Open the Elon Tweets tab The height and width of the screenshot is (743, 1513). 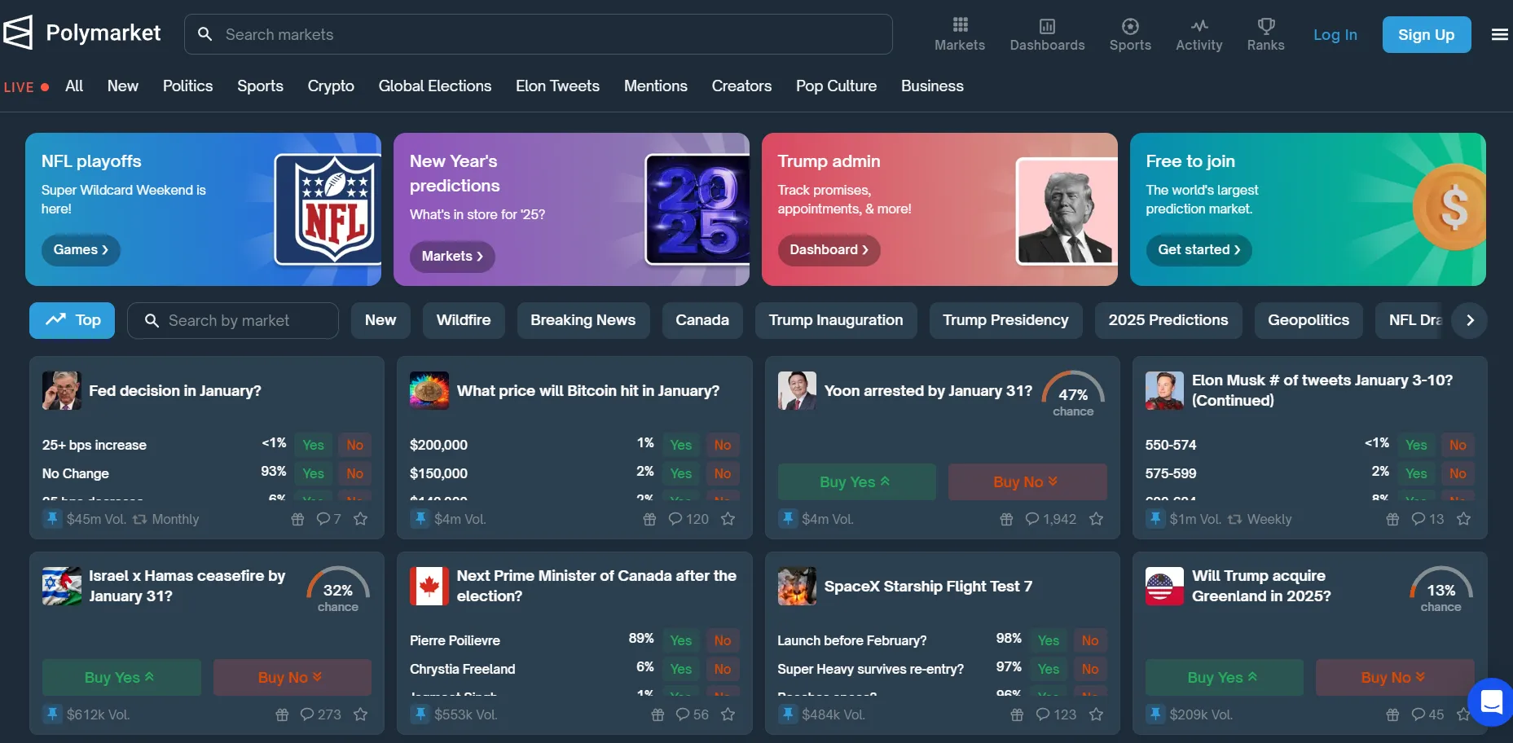(557, 86)
